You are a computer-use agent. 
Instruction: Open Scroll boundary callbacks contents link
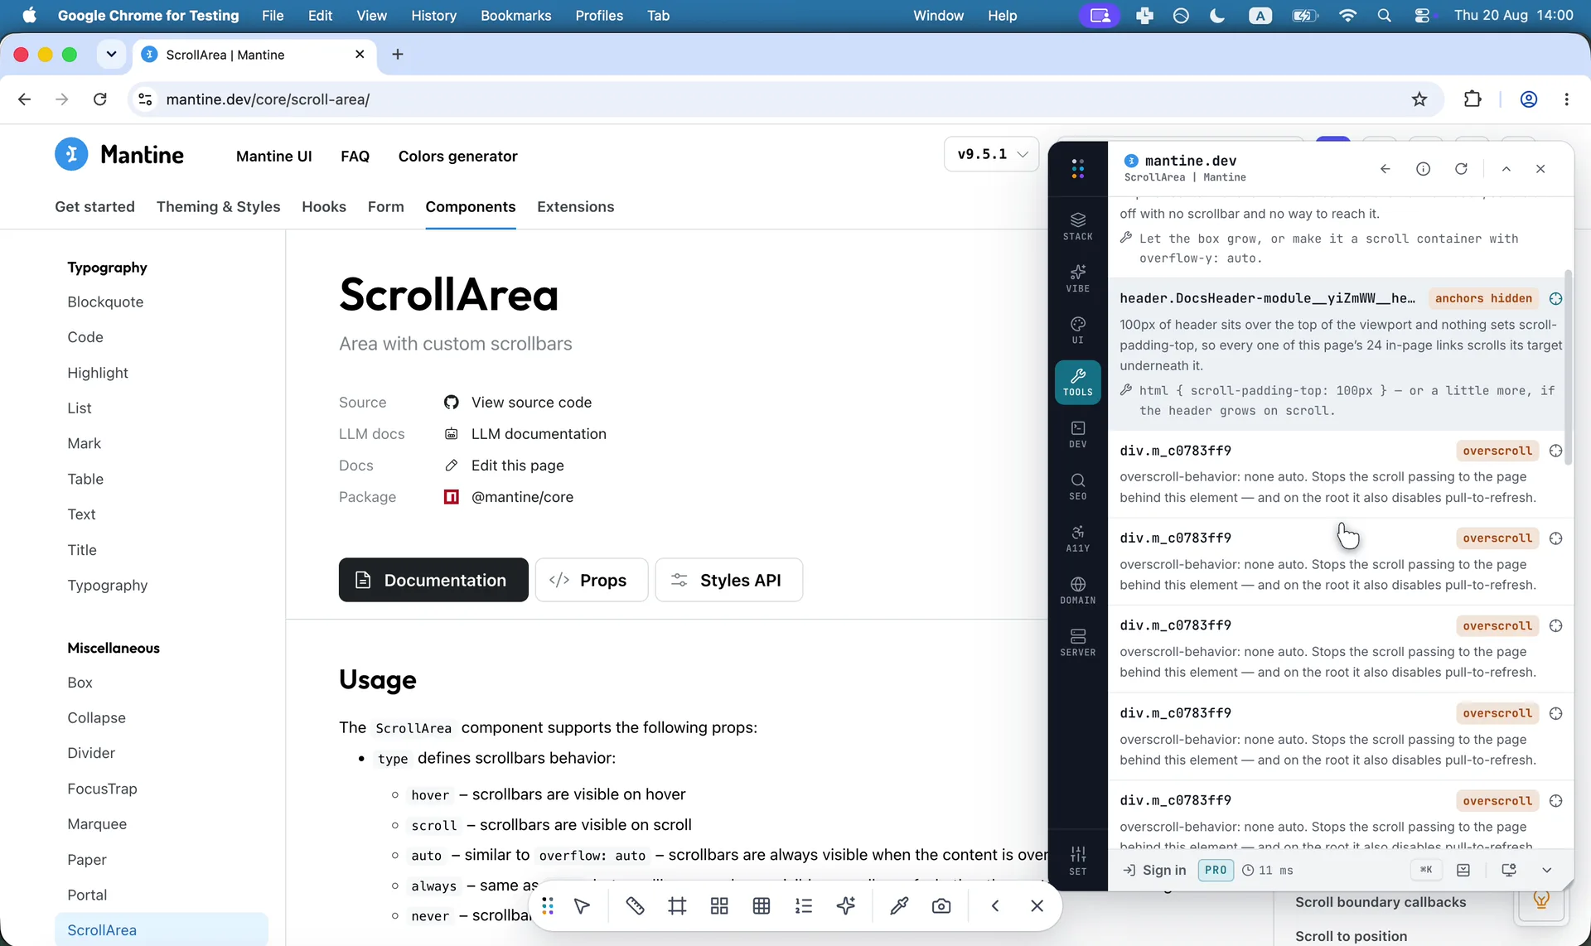tap(1381, 902)
